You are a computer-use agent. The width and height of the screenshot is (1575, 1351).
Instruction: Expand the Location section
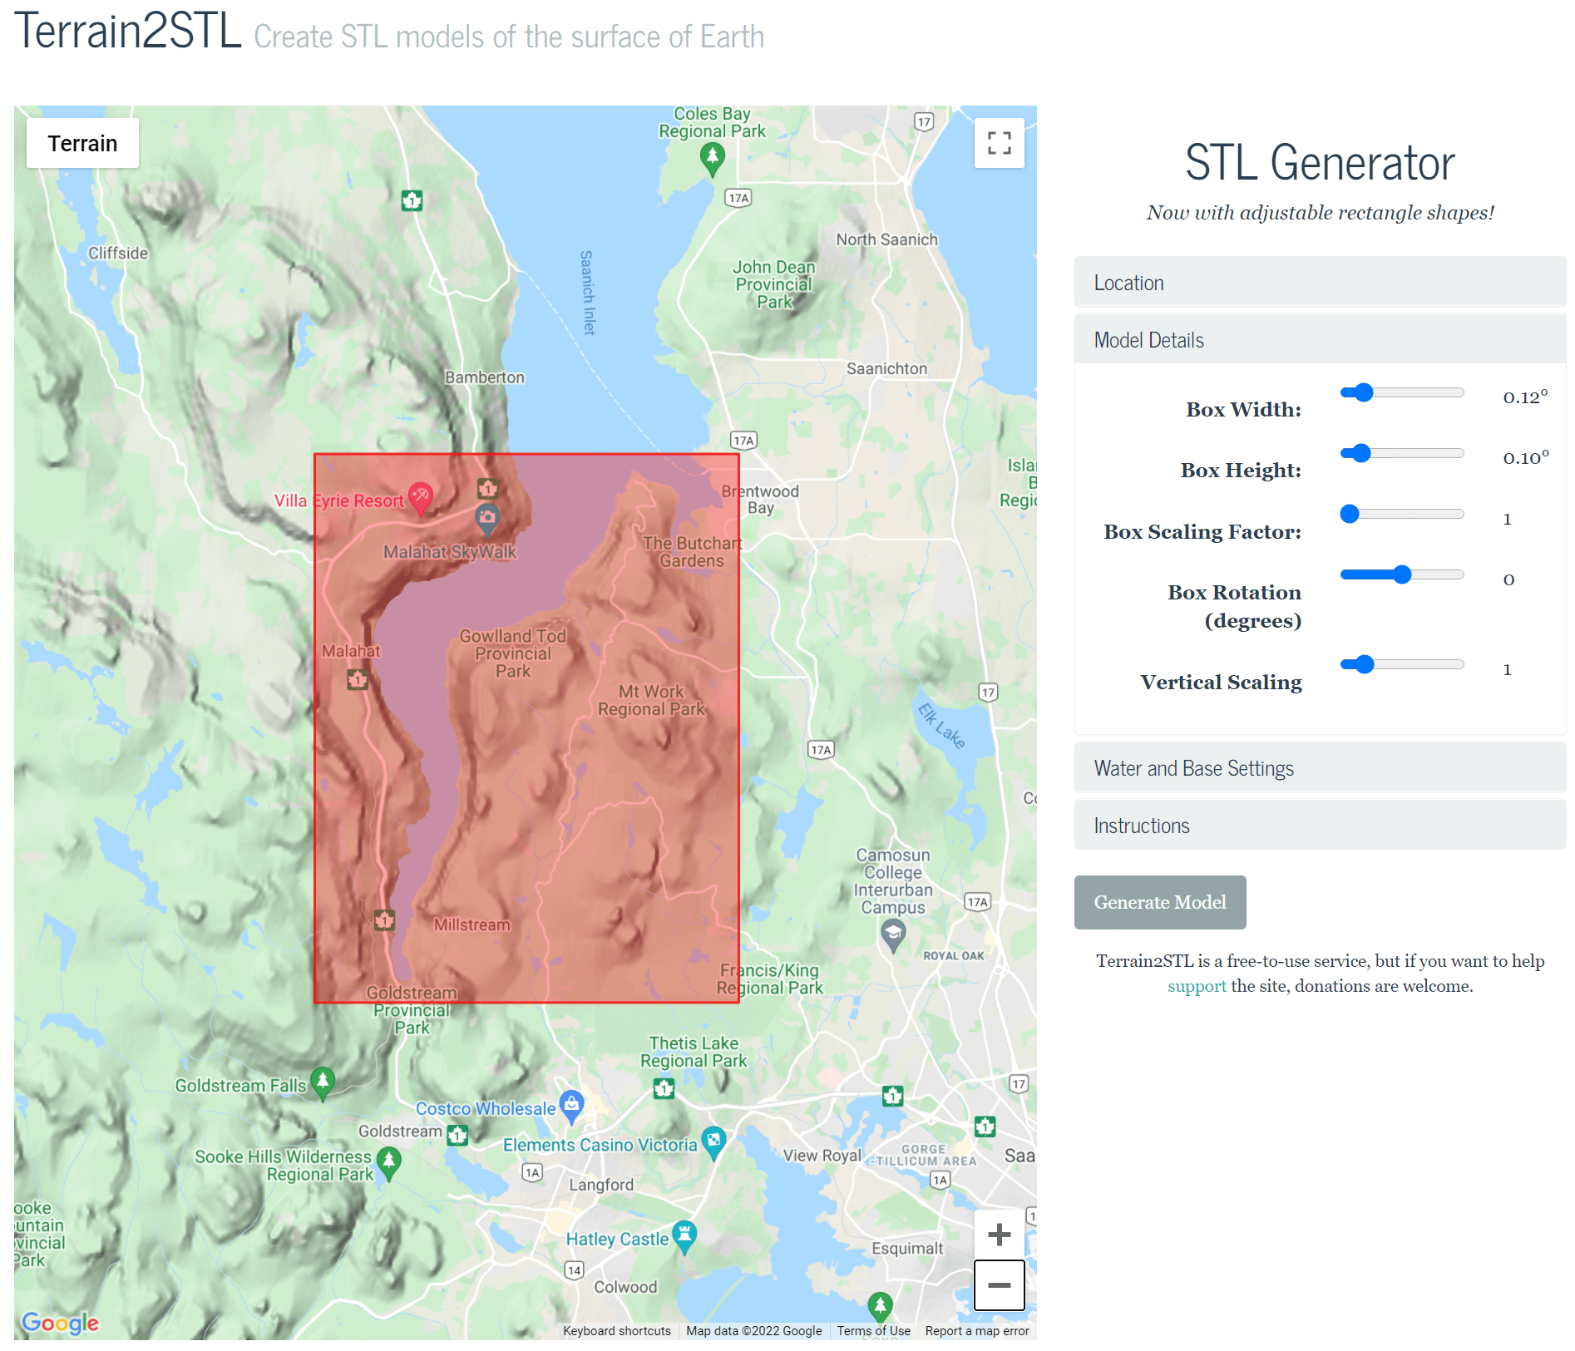click(x=1319, y=282)
